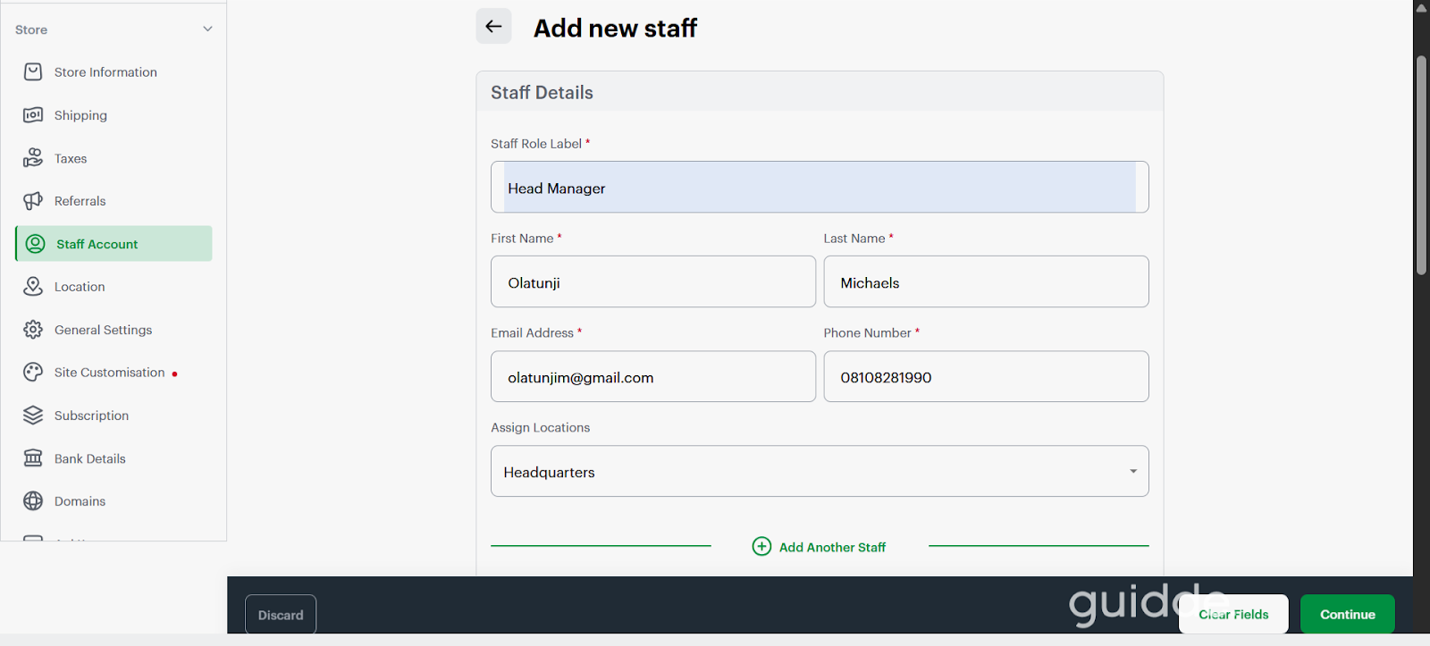This screenshot has height=646, width=1430.
Task: Click the Discard button
Action: click(x=281, y=615)
